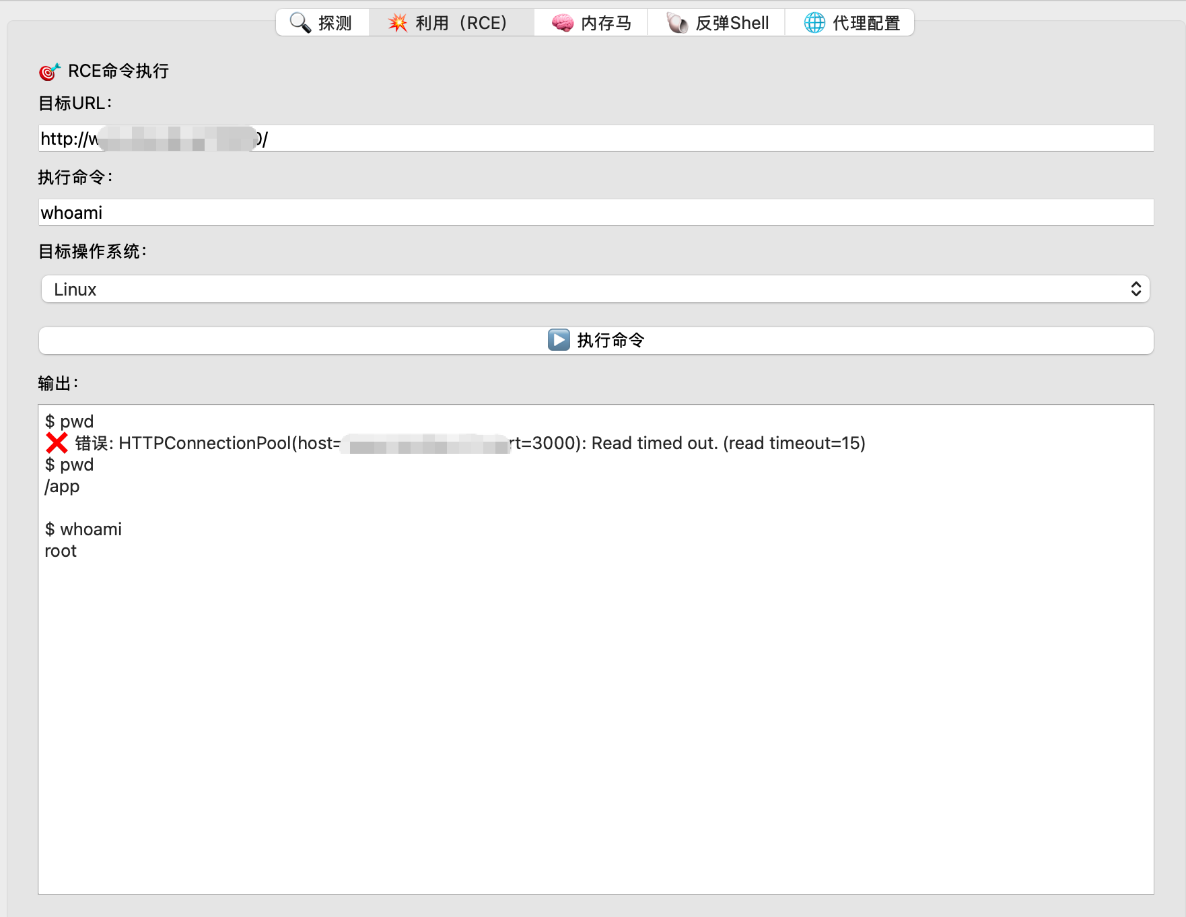
Task: Click the magnifier icon on the 探测 tab
Action: tap(298, 22)
